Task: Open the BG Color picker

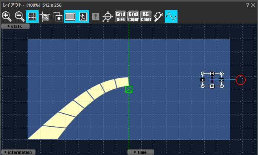Action: tap(146, 17)
